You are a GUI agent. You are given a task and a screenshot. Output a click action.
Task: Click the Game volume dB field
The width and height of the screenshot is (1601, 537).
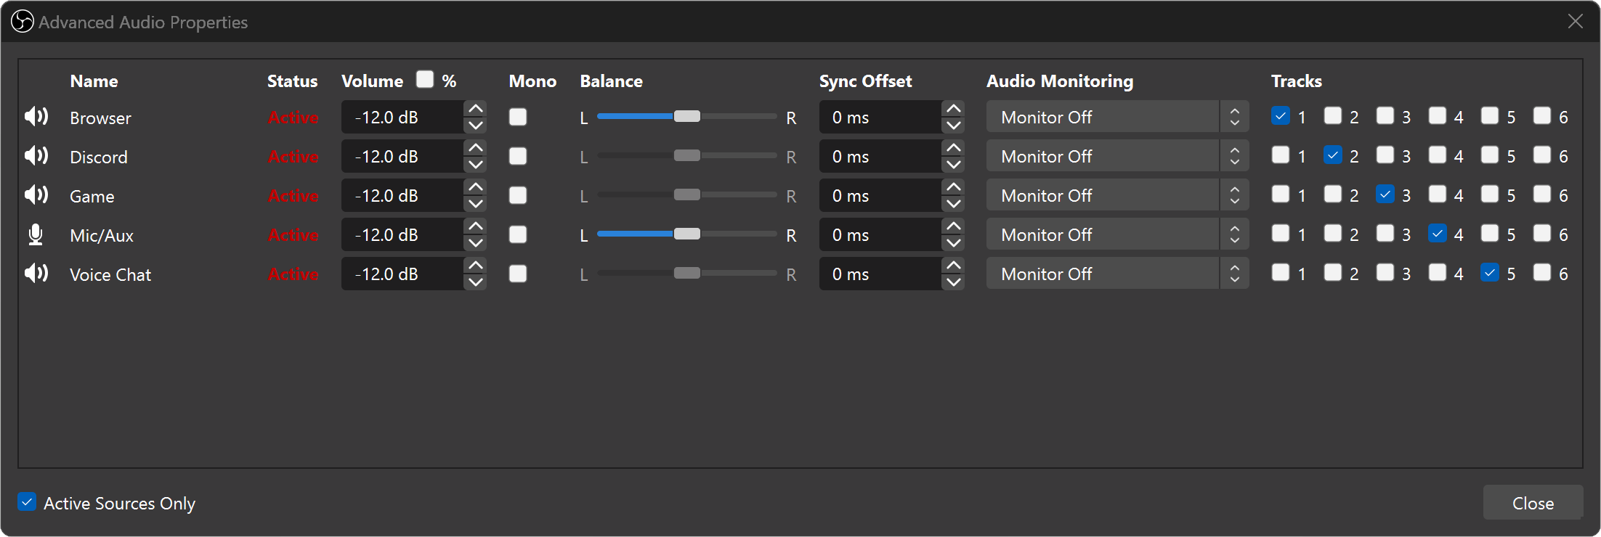coord(402,195)
